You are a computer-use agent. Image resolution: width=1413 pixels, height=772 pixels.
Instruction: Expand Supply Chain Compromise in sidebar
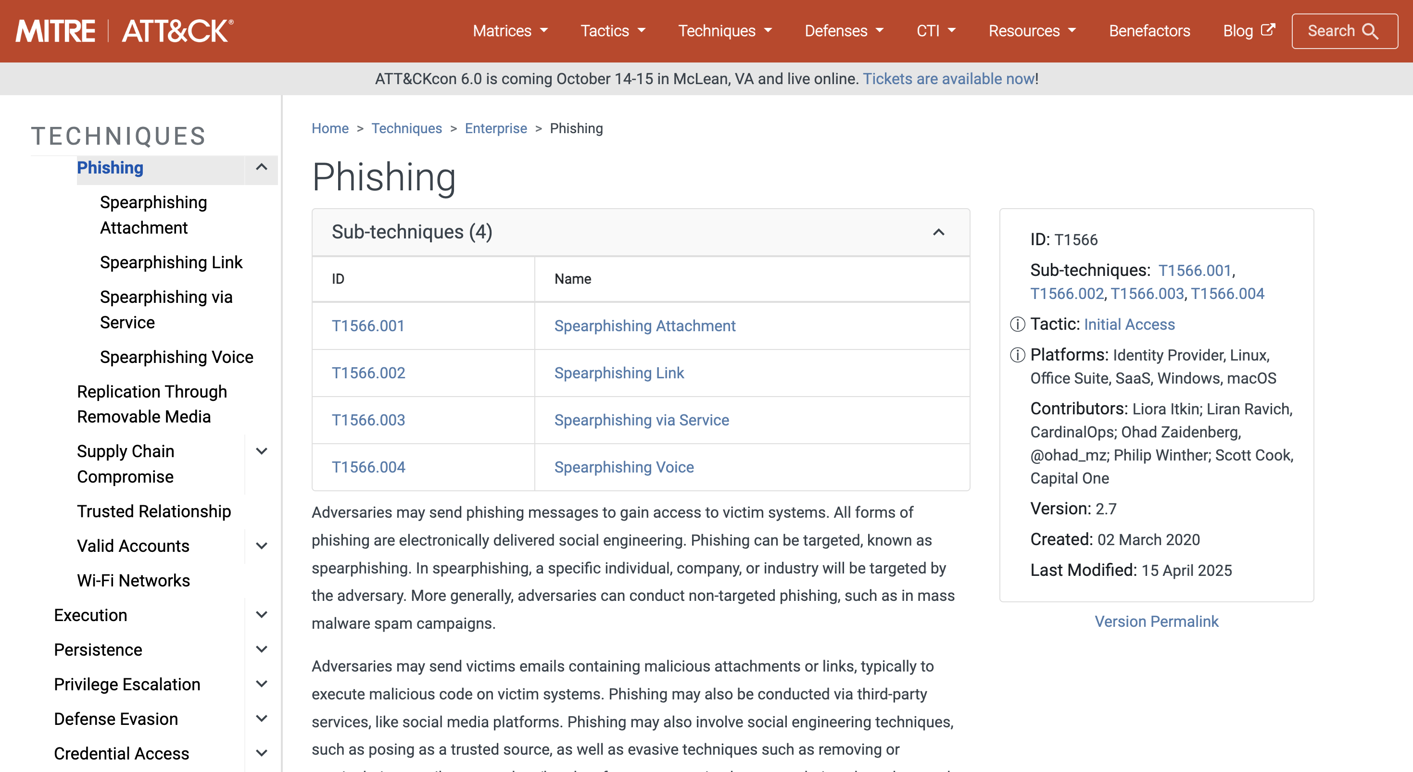click(262, 451)
